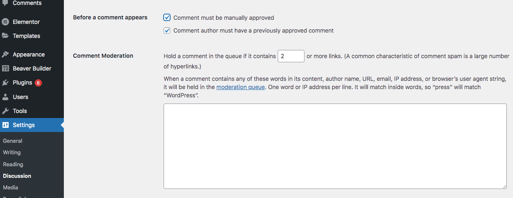The image size is (513, 198).
Task: Click inside the moderation words textarea
Action: 335,146
